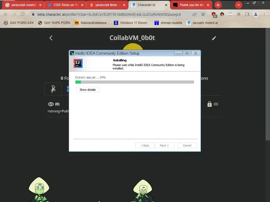This screenshot has width=270, height=202.
Task: Close the javascript countdown tab
Action: tap(40, 5)
